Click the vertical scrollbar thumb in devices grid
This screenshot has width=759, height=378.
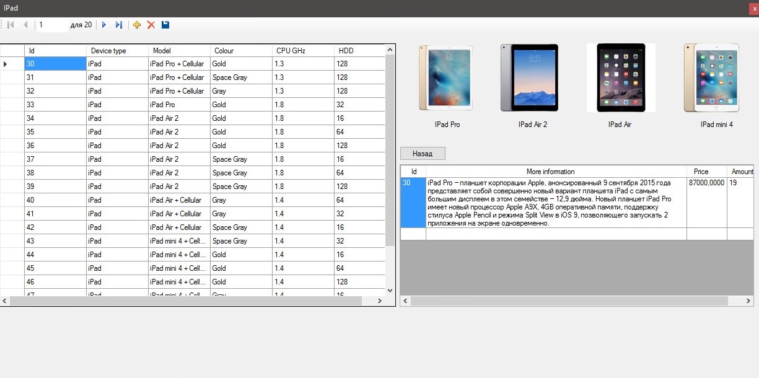coord(390,150)
